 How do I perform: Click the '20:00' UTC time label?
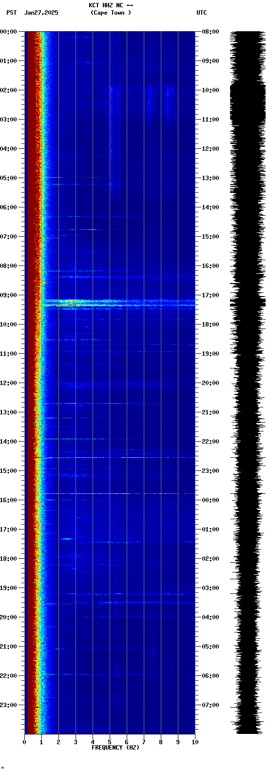click(x=211, y=383)
